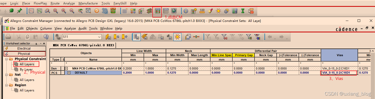Viewport: 375px width, 99px height.
Task: Click the Color palette squares icon
Action: (133, 11)
